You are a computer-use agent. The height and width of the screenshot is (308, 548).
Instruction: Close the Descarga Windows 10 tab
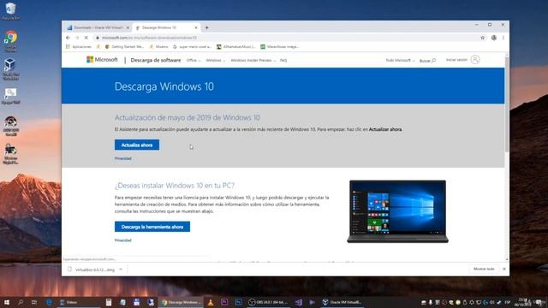196,27
